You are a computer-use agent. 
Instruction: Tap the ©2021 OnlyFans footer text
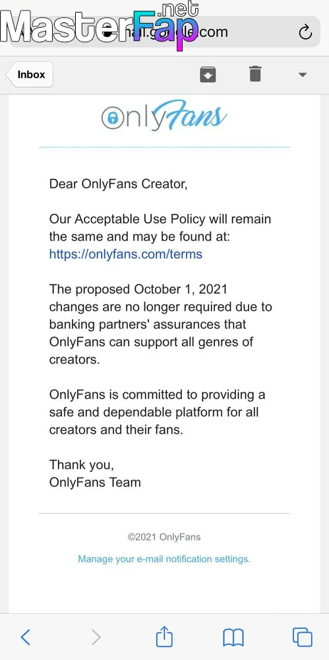click(x=164, y=537)
